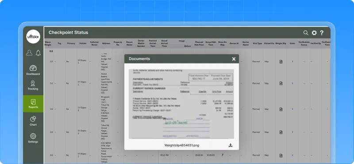The height and width of the screenshot is (164, 354).
Task: Click the Actual Arrival Time column header
Action: (164, 43)
